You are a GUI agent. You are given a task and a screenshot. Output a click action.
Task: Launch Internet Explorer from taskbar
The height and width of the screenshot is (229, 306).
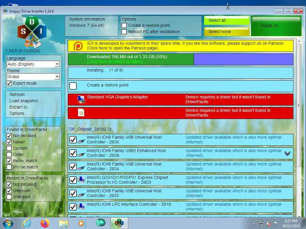click(x=27, y=223)
